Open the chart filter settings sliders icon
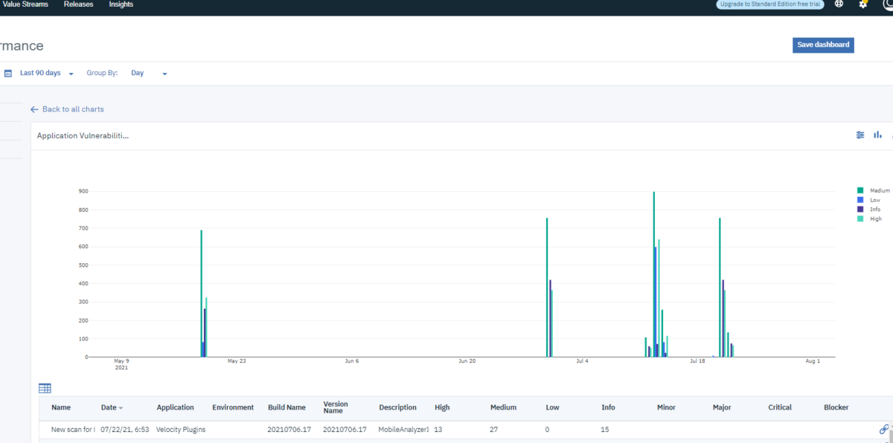 860,135
